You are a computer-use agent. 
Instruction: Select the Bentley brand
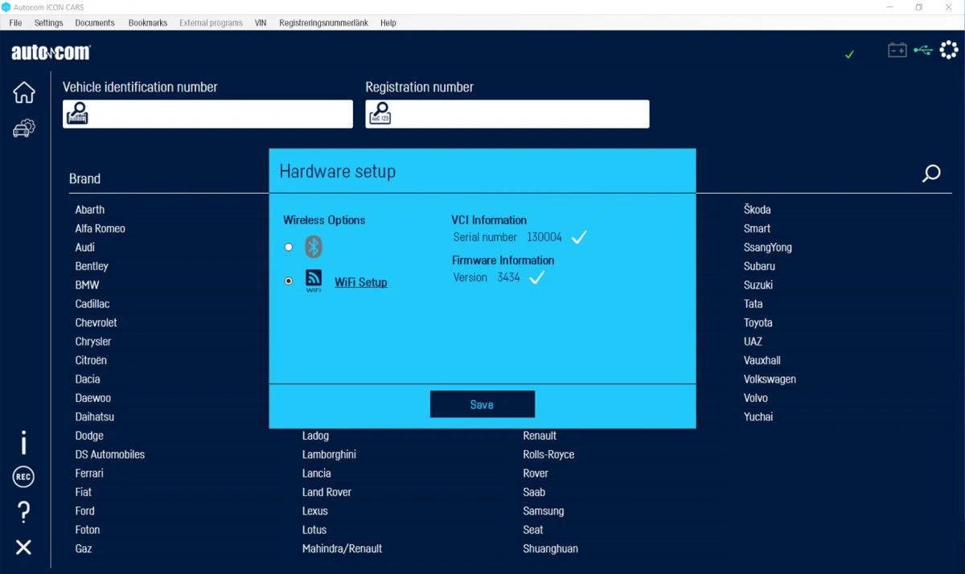pos(92,266)
